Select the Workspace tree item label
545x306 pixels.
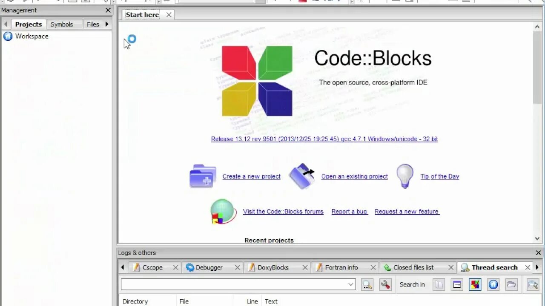32,36
